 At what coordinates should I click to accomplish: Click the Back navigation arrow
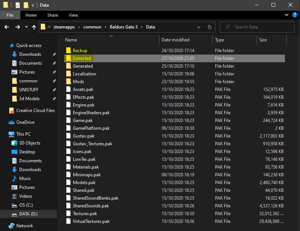(x=7, y=27)
